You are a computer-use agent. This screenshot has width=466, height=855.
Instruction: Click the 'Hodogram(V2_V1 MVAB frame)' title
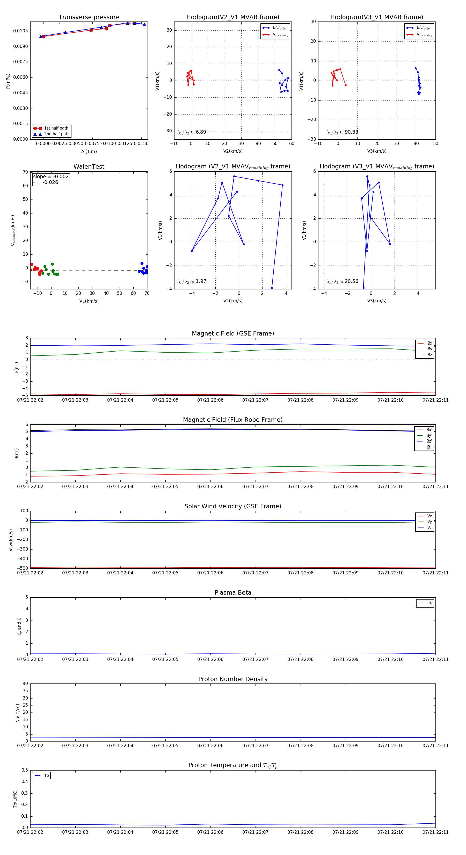(x=233, y=17)
